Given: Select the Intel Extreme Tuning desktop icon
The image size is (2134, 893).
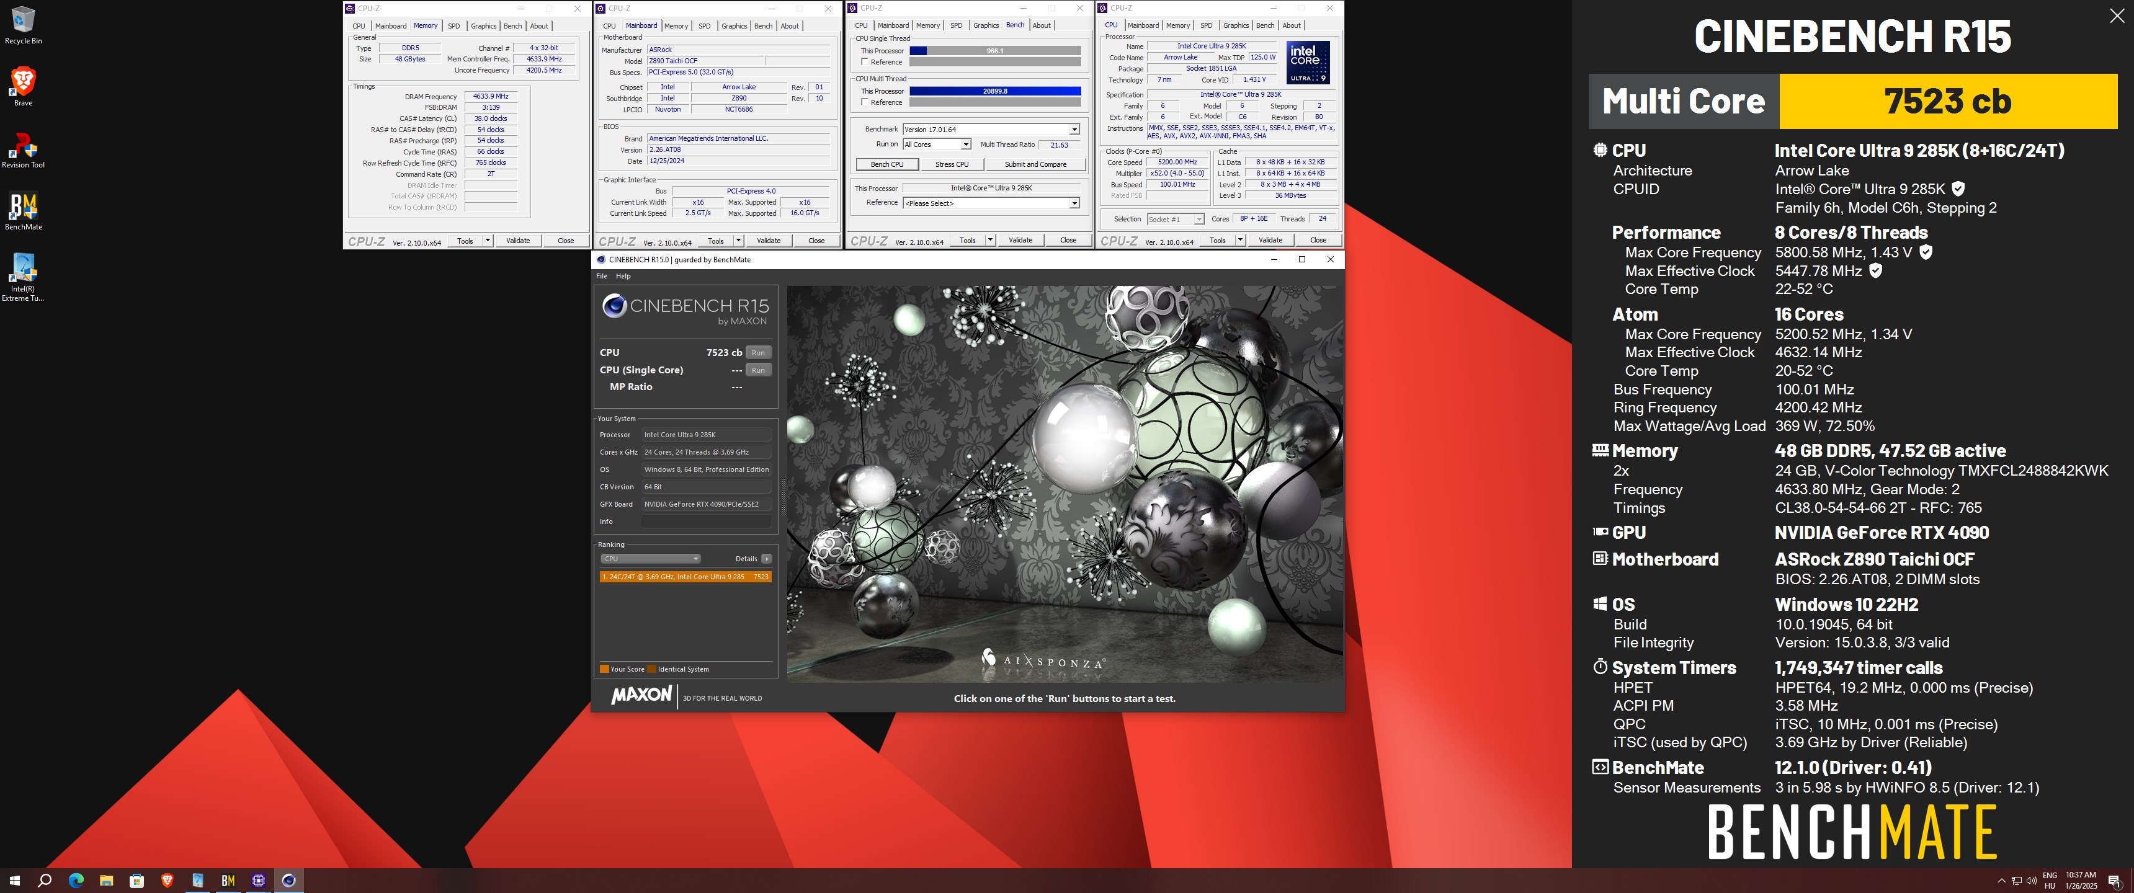Looking at the screenshot, I should (x=23, y=277).
